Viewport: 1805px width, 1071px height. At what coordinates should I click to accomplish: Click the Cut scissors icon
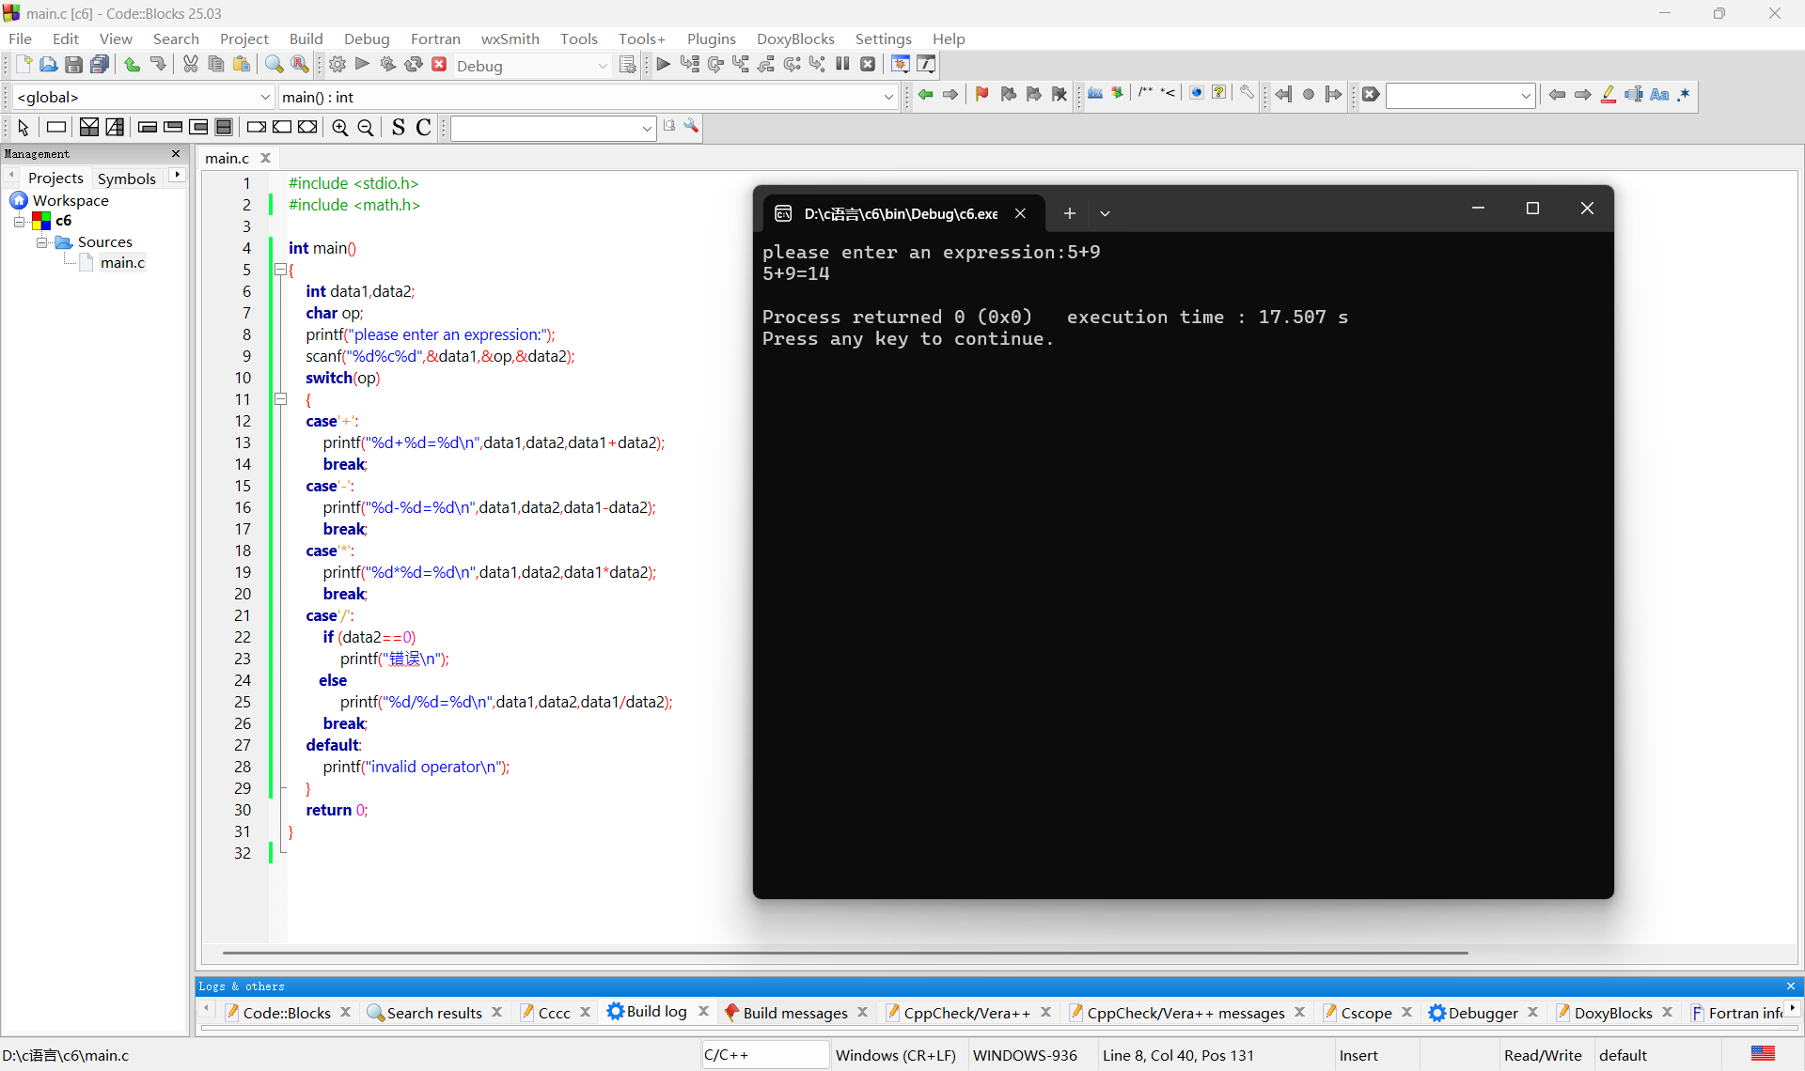[x=191, y=65]
